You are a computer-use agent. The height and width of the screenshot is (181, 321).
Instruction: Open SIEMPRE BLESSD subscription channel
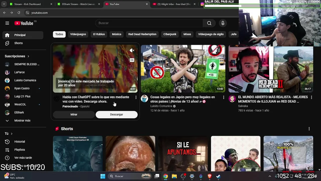(23, 64)
